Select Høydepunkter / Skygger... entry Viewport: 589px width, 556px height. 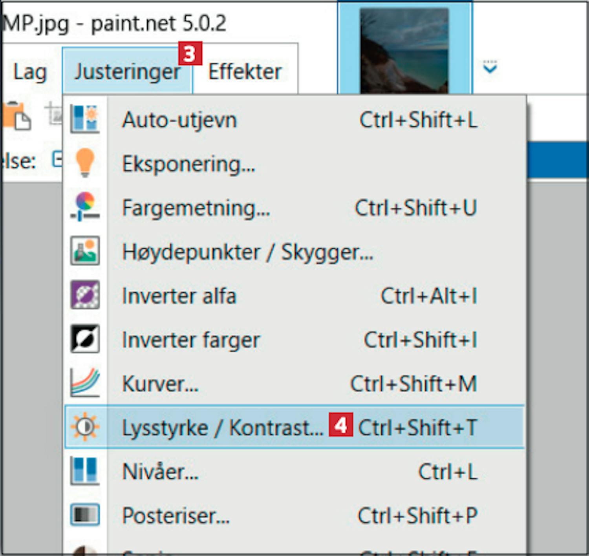pyautogui.click(x=294, y=251)
